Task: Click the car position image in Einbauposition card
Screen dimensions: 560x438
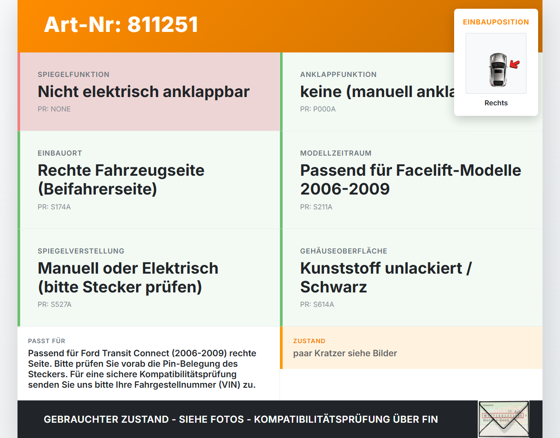Action: click(x=496, y=63)
